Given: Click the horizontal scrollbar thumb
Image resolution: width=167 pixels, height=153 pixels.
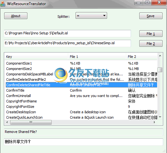Looking at the screenshot, I should [x=31, y=122].
